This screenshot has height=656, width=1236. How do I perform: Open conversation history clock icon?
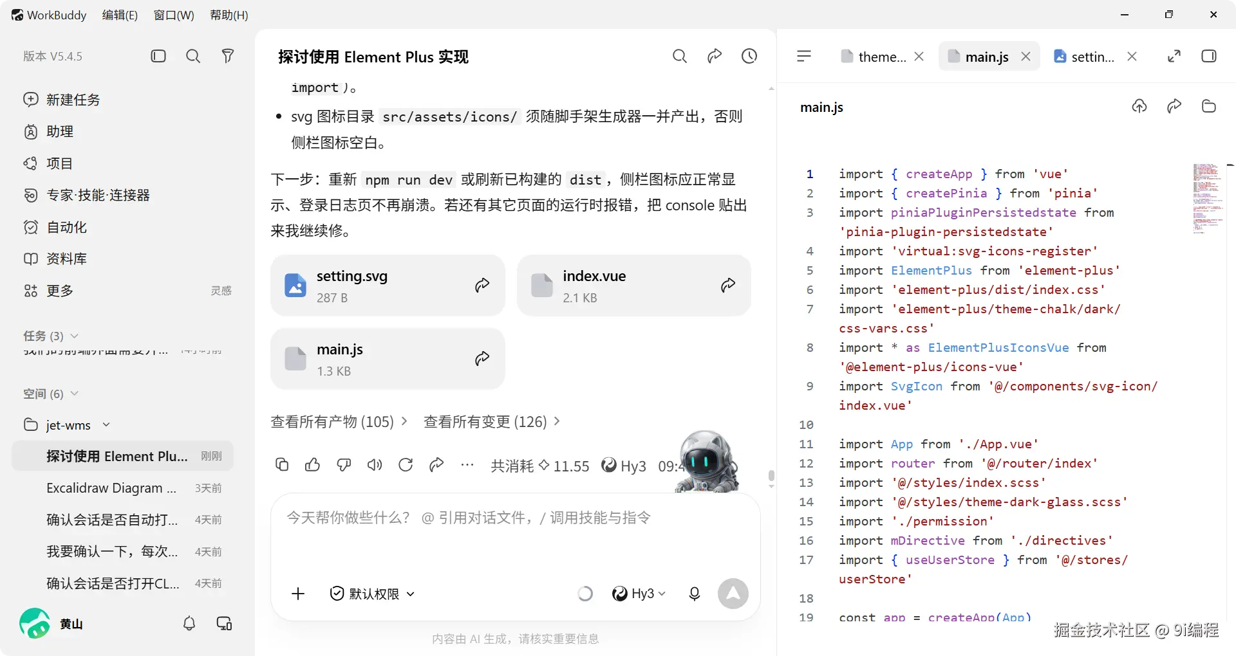749,56
